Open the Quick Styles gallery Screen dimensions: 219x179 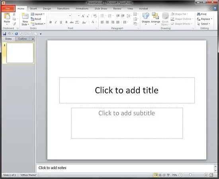click(165, 19)
